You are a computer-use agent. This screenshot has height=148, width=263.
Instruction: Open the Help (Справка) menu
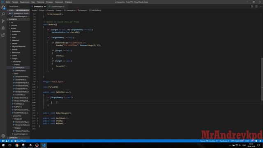coord(69,2)
